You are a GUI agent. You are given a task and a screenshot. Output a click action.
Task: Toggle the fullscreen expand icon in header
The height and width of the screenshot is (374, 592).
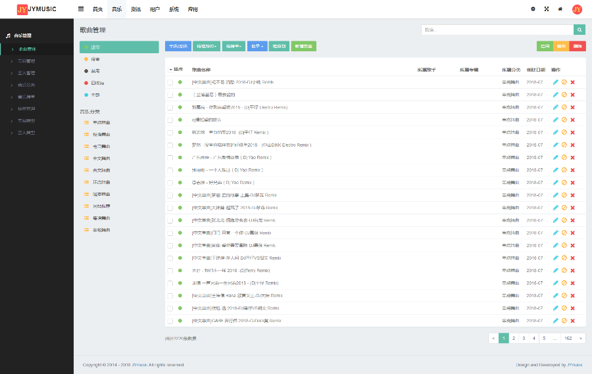coord(547,9)
